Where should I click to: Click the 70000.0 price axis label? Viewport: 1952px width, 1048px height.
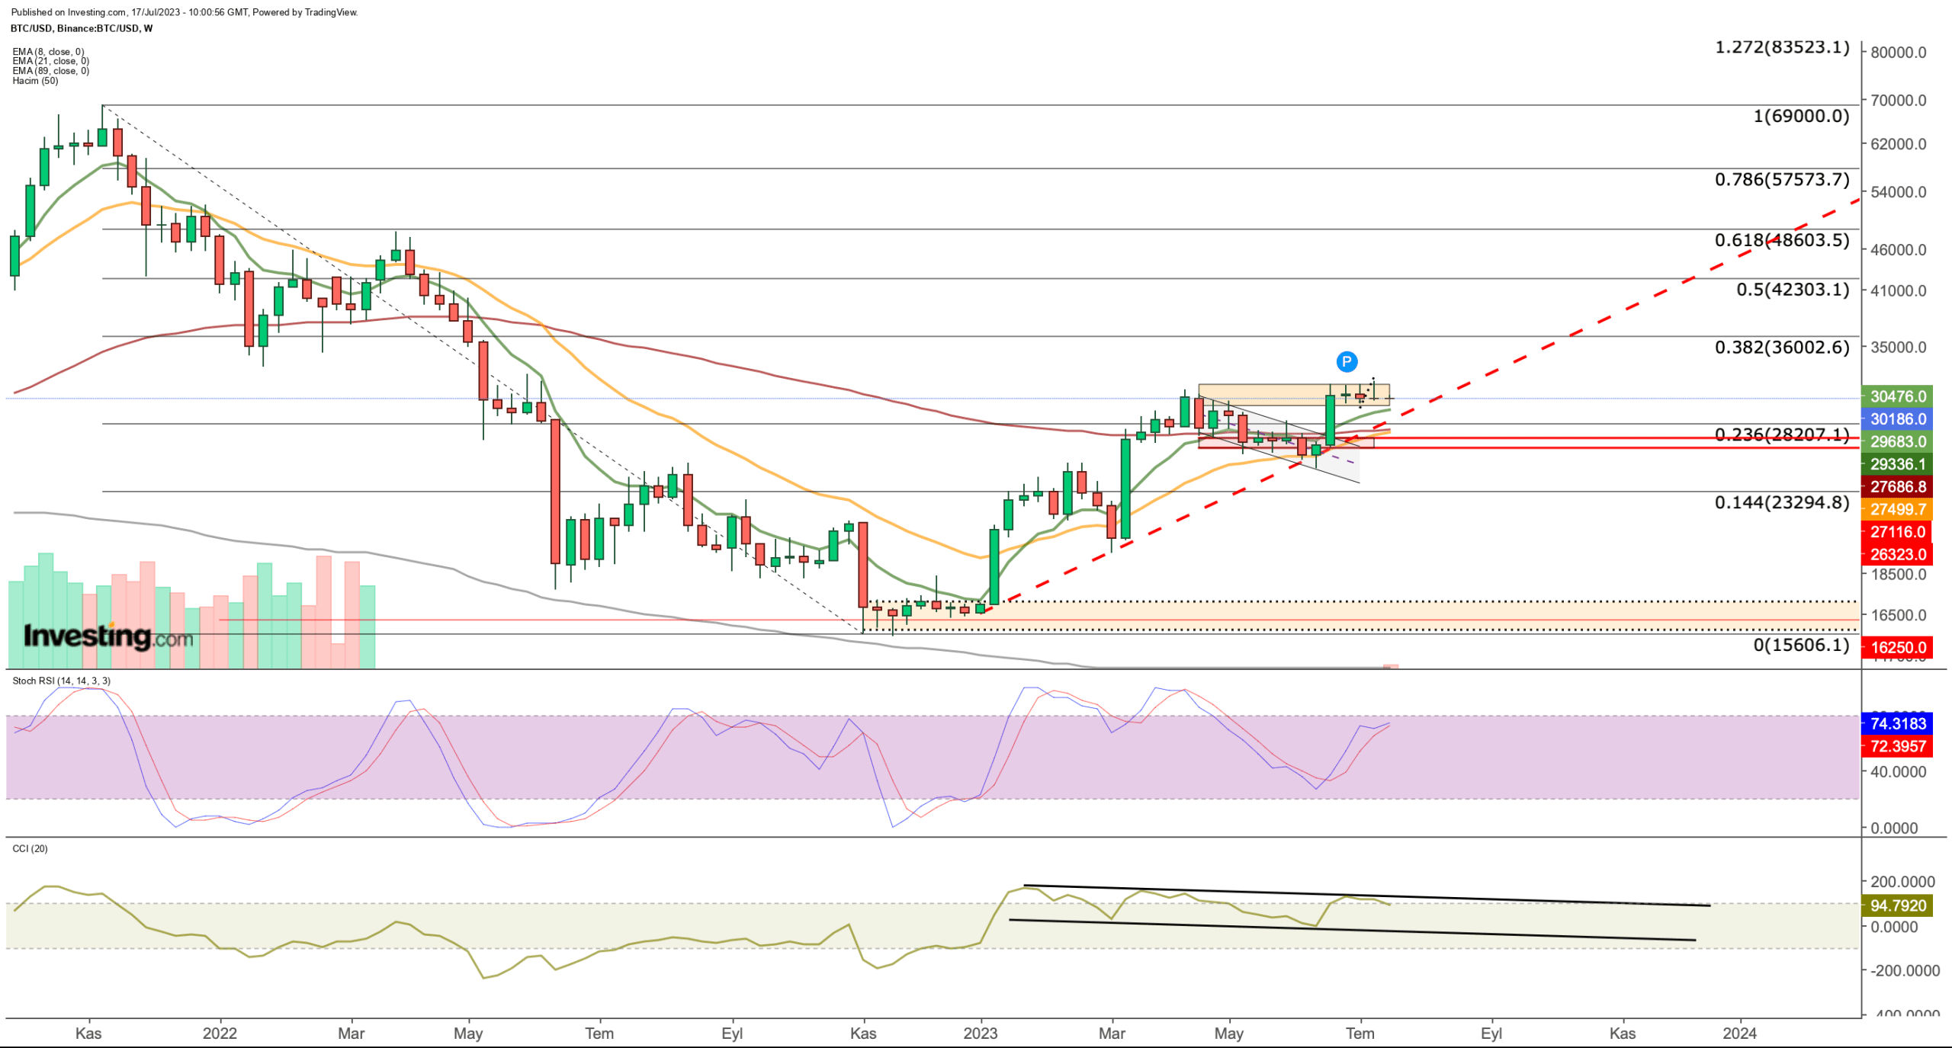1898,101
